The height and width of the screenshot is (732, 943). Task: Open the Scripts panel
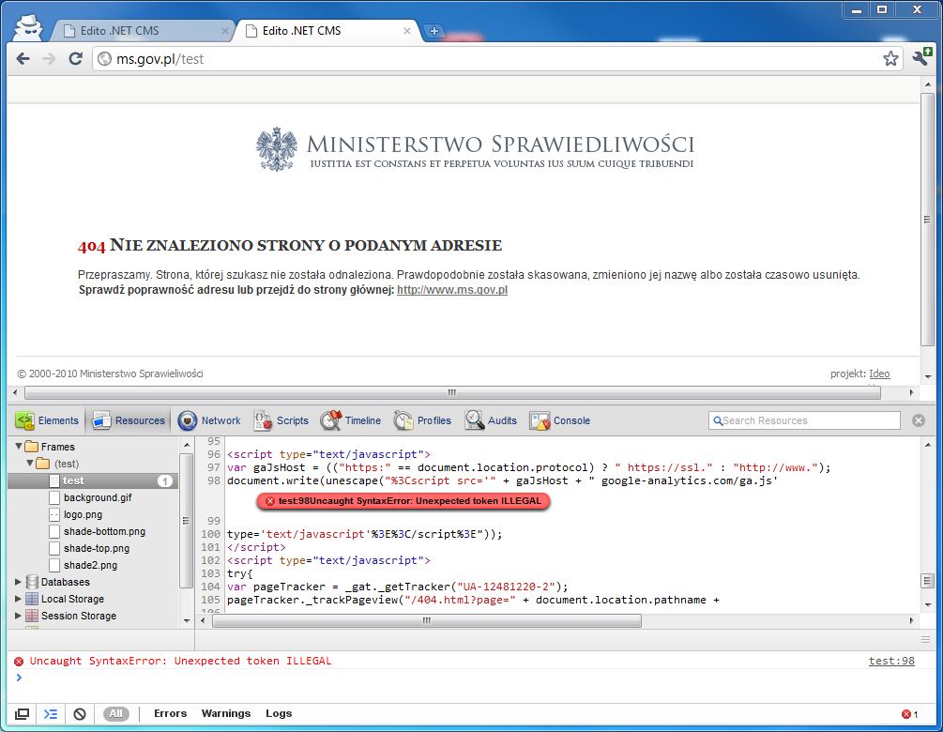pyautogui.click(x=281, y=420)
